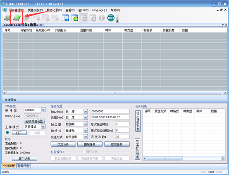The width and height of the screenshot is (229, 175).
Task: Click the send single message envelope icon
Action: point(36,18)
